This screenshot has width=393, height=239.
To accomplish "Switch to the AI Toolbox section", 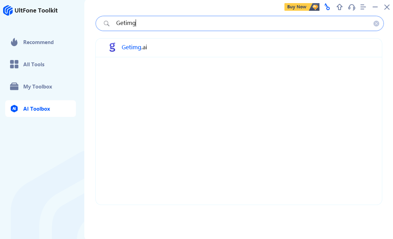I will (x=36, y=109).
